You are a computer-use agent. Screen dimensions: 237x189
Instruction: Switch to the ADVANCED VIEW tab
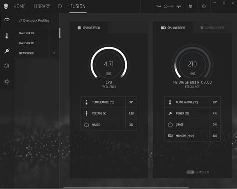(212, 28)
